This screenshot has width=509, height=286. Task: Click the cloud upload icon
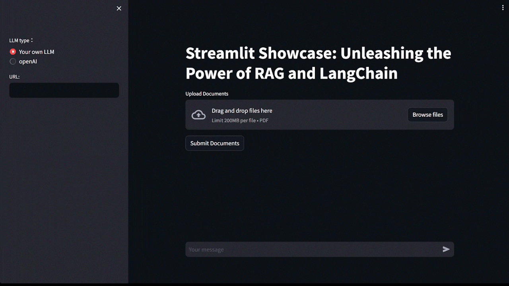[x=198, y=115]
